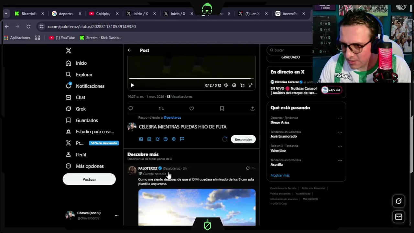
Task: Toggle picture-in-picture on the video
Action: (243, 85)
